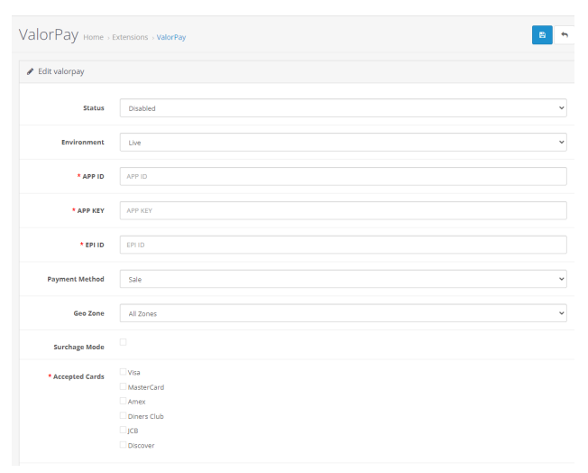Click the Environment field label
Image resolution: width=588 pixels, height=473 pixels.
pos(83,143)
